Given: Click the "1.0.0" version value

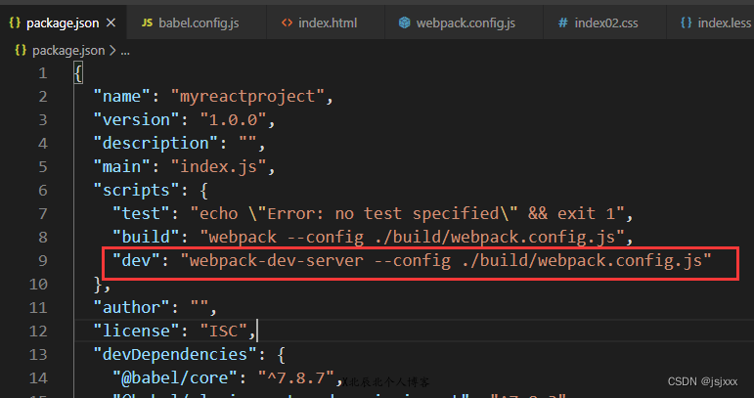Looking at the screenshot, I should 233,119.
